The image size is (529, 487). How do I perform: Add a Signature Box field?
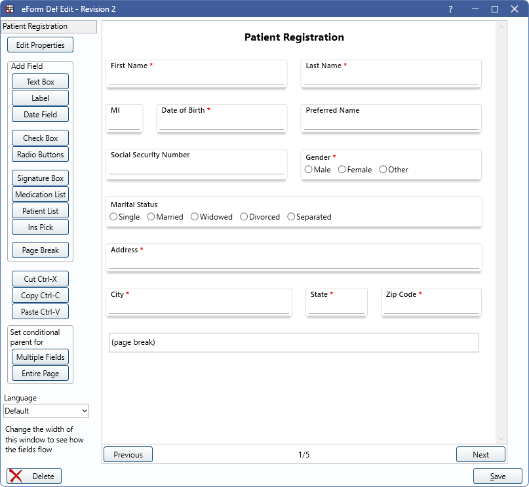(40, 178)
